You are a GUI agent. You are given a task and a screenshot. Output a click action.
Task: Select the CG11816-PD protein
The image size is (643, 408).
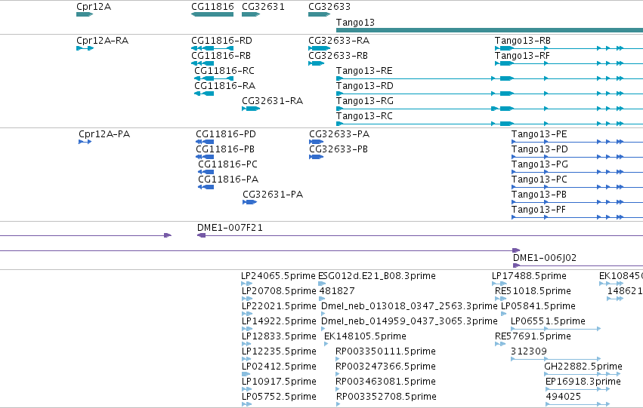pos(205,142)
